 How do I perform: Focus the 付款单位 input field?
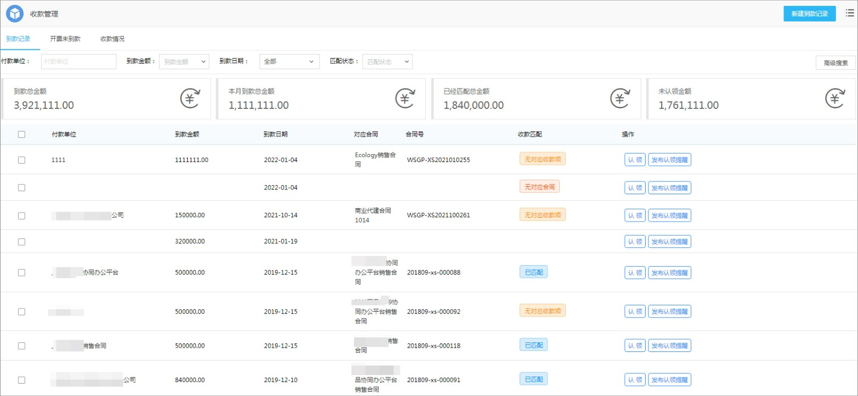click(79, 62)
